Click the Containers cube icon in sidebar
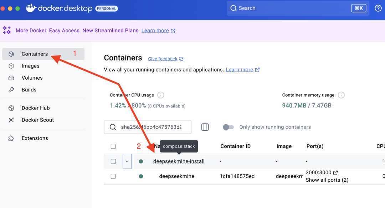 coord(11,54)
